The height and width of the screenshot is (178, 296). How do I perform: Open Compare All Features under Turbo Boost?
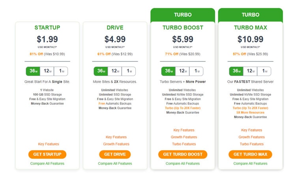point(183,163)
